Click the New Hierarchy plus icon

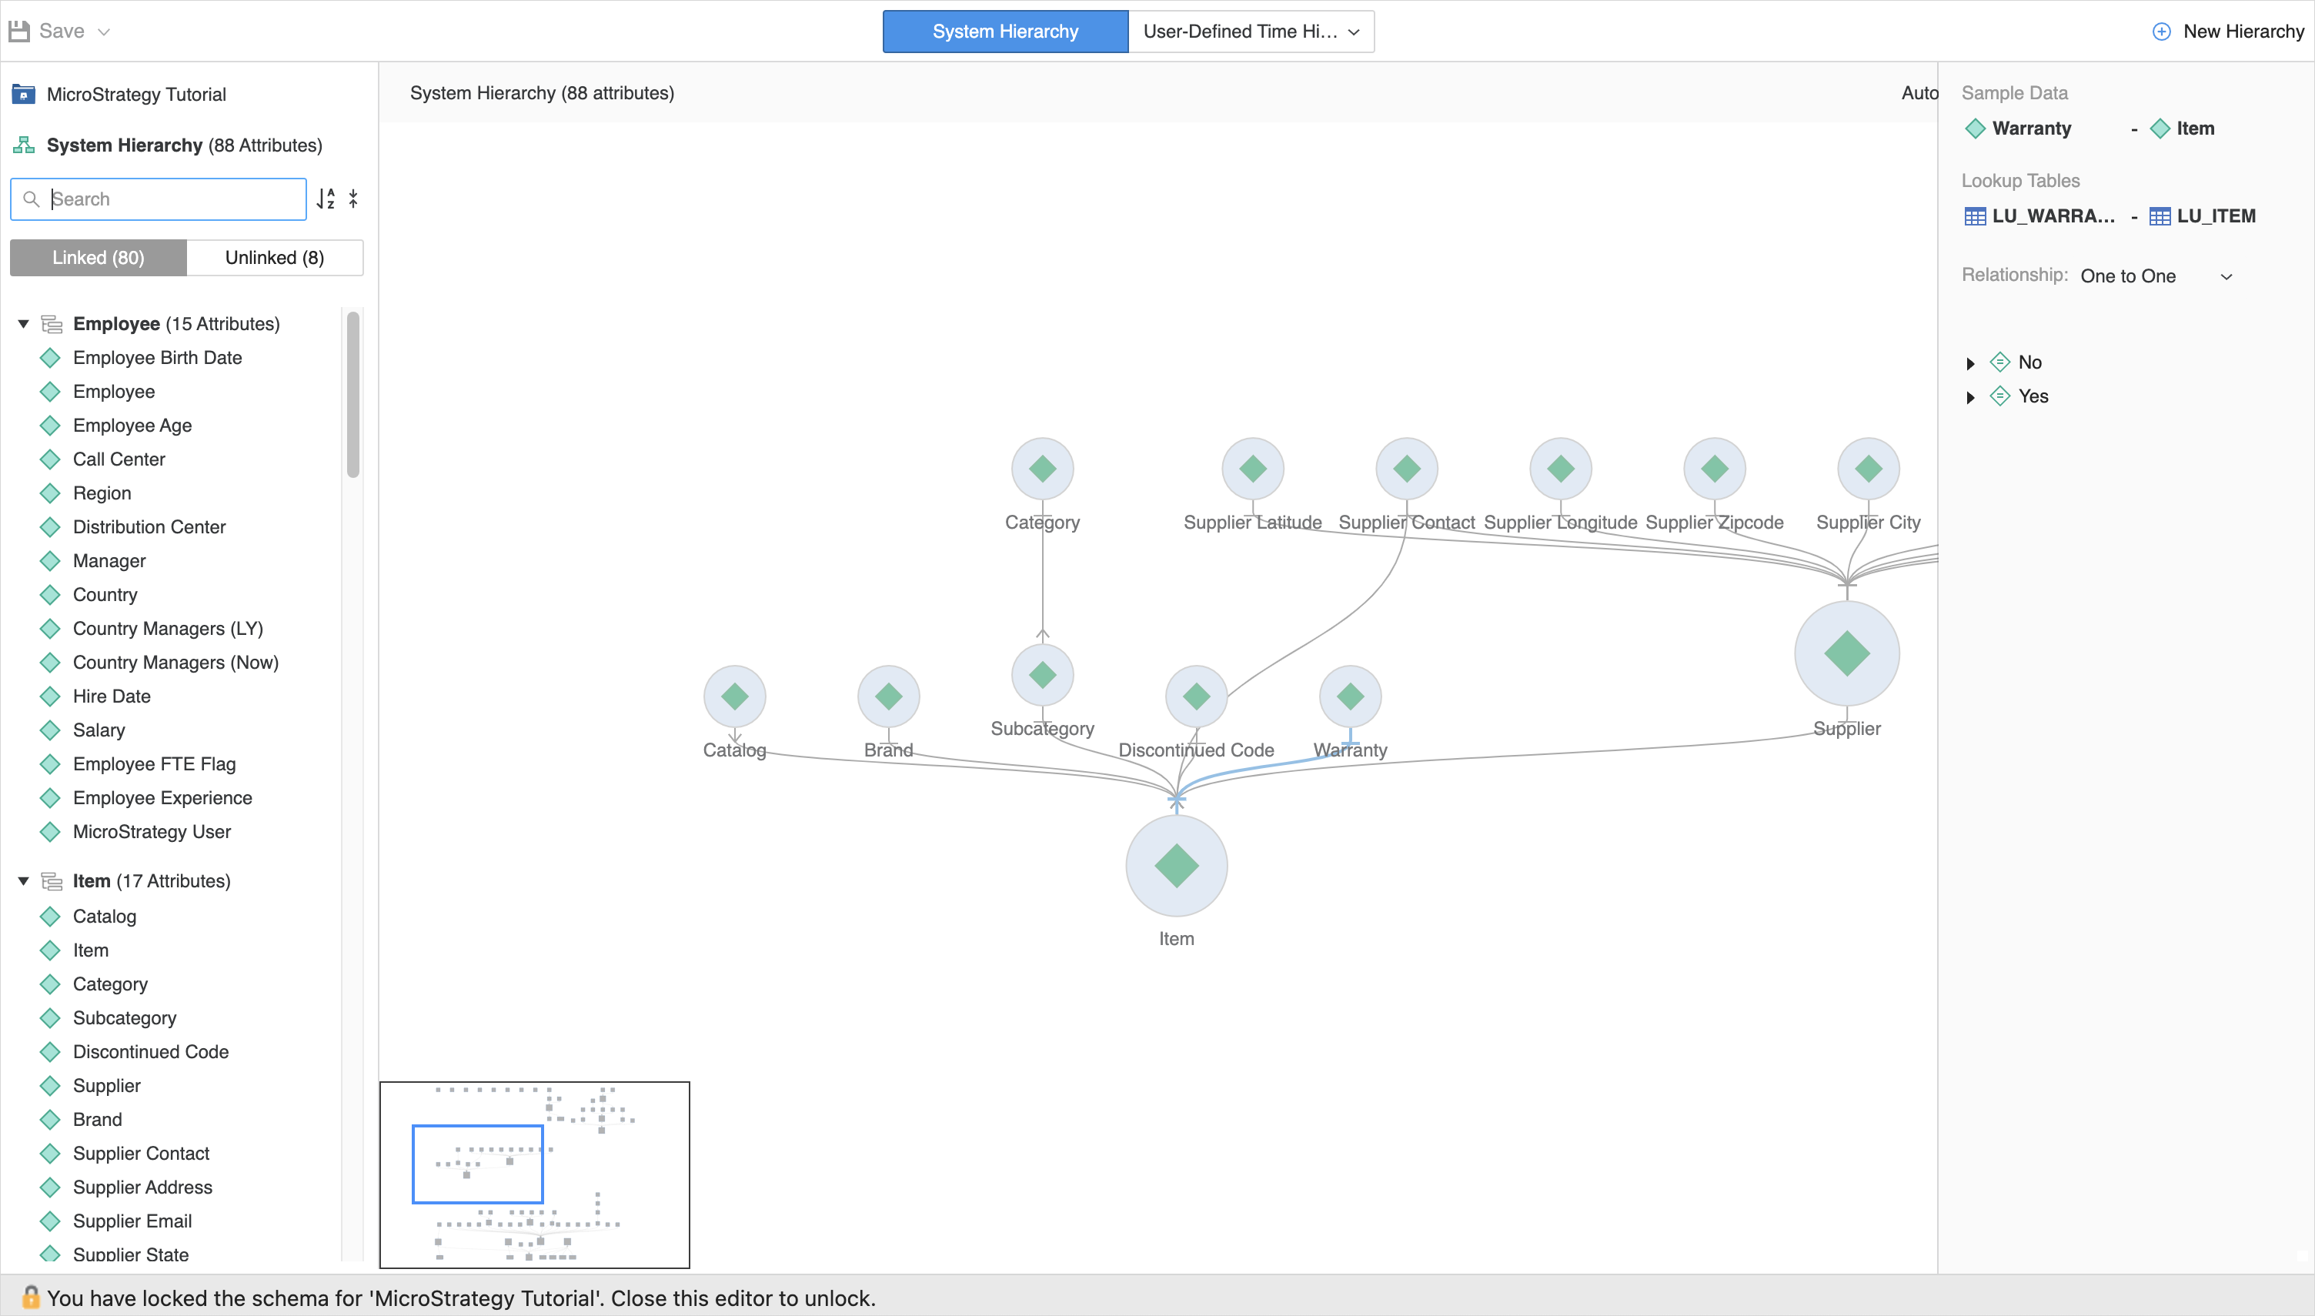pos(2161,32)
